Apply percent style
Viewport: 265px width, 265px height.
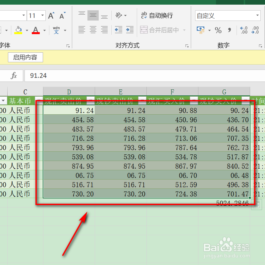218,30
